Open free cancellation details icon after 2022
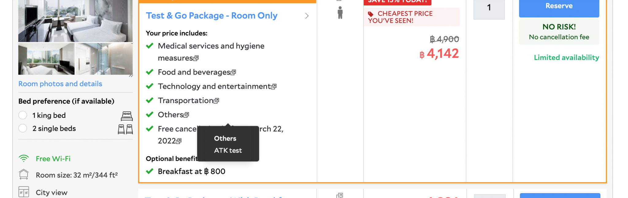Screen dimensions: 628x198 click(x=179, y=141)
